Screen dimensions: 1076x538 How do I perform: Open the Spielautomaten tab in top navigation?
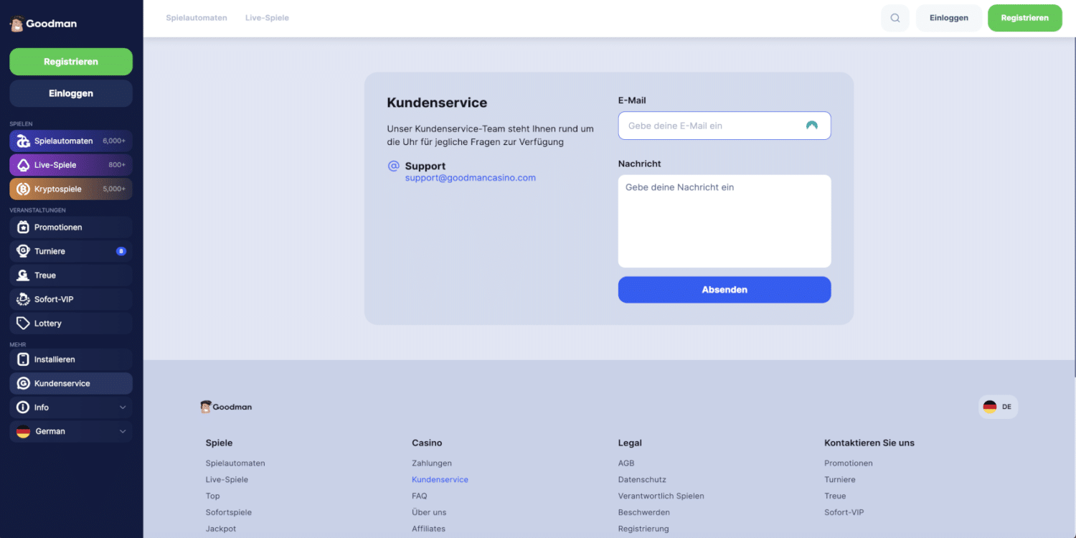coord(196,18)
